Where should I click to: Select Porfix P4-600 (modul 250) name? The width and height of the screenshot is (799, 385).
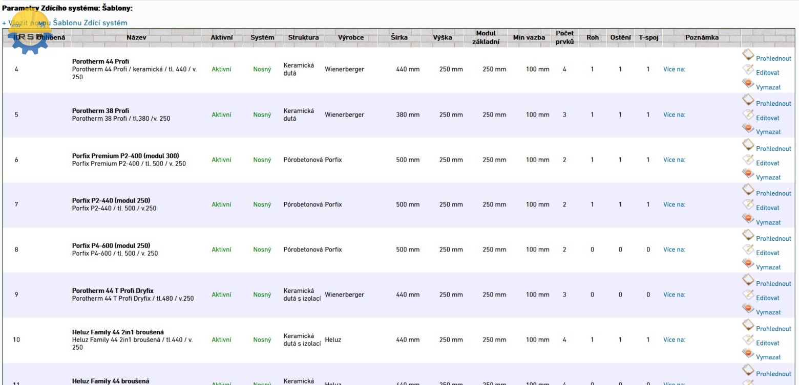(x=111, y=246)
